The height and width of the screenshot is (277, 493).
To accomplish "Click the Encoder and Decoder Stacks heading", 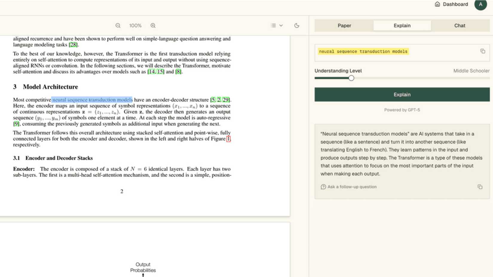I will click(59, 158).
